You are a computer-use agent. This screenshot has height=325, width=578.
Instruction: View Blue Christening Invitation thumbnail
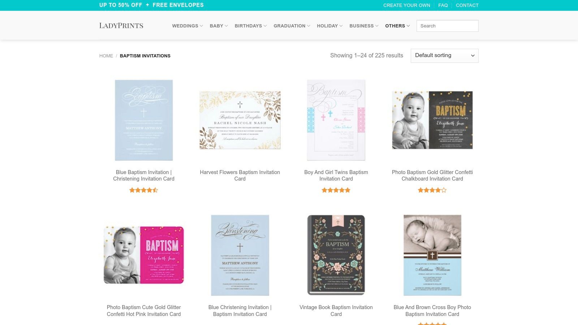click(240, 255)
